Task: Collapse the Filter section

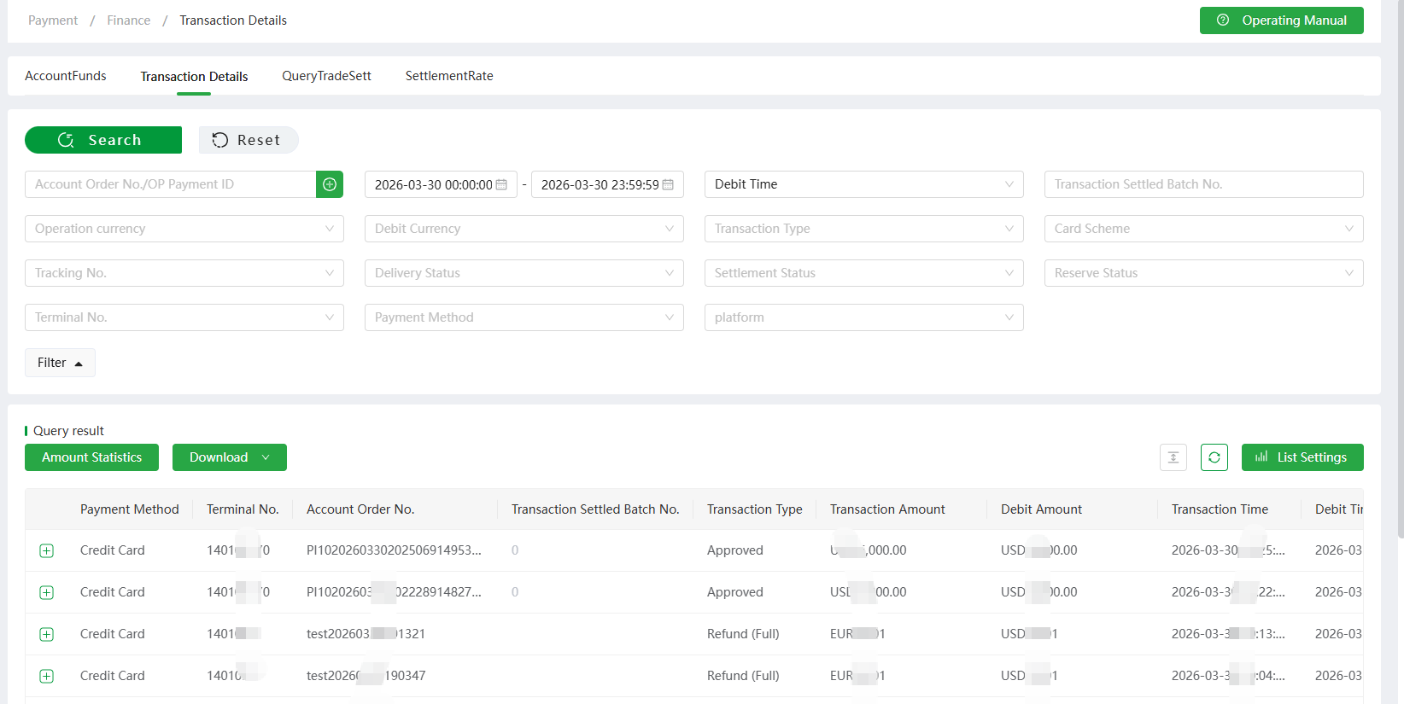Action: (x=60, y=363)
